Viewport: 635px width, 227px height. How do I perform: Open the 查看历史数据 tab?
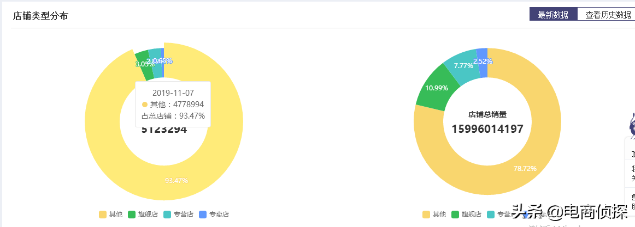pyautogui.click(x=606, y=15)
